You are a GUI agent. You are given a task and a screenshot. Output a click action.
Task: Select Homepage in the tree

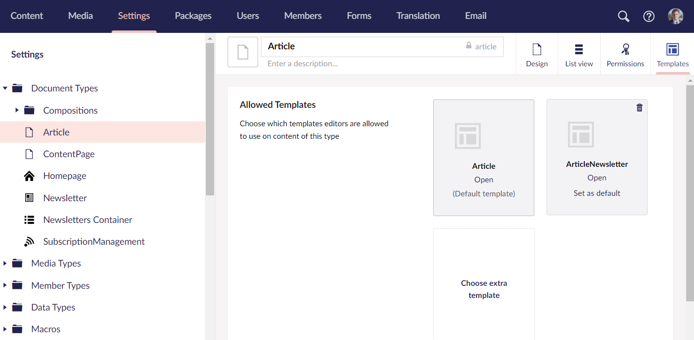coord(65,176)
